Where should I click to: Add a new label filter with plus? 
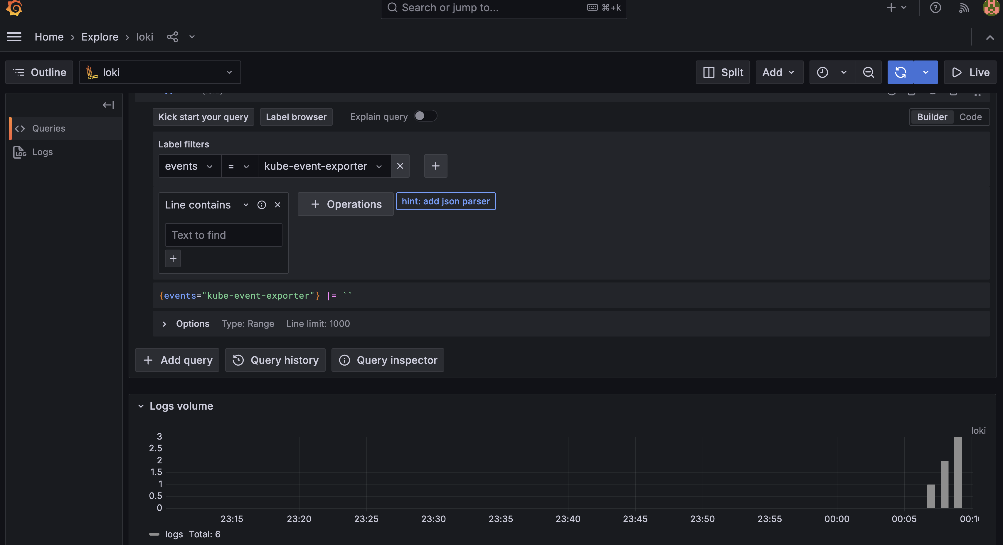tap(435, 166)
